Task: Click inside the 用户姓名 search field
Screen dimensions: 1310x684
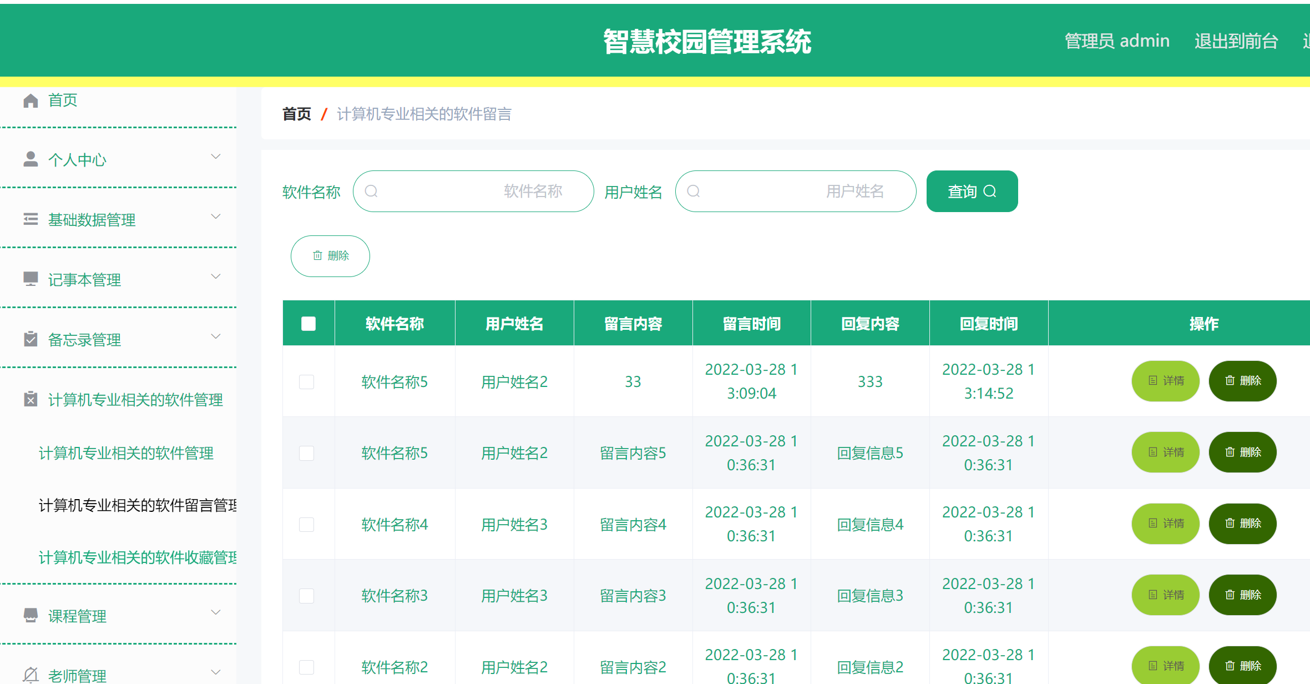Action: point(796,191)
